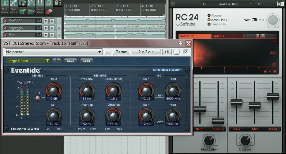286x154 pixels.
Task: Click the red round button on Argpeggio track
Action: pos(5,28)
